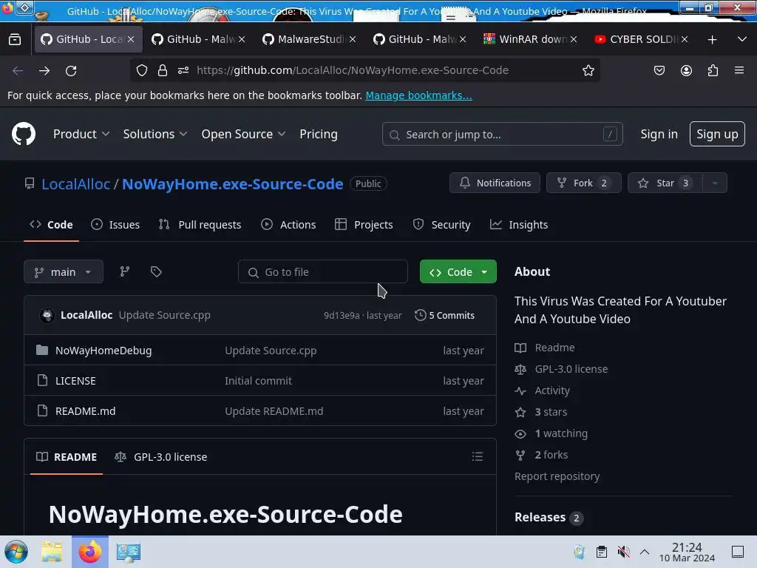Click the Search or jump to field
The image size is (757, 568).
tap(502, 135)
